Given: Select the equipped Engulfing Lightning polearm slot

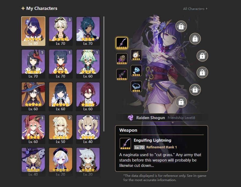Looking at the screenshot, I should 122,43.
